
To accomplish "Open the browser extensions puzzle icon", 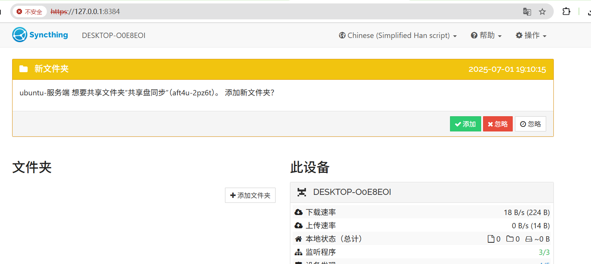I will point(566,11).
